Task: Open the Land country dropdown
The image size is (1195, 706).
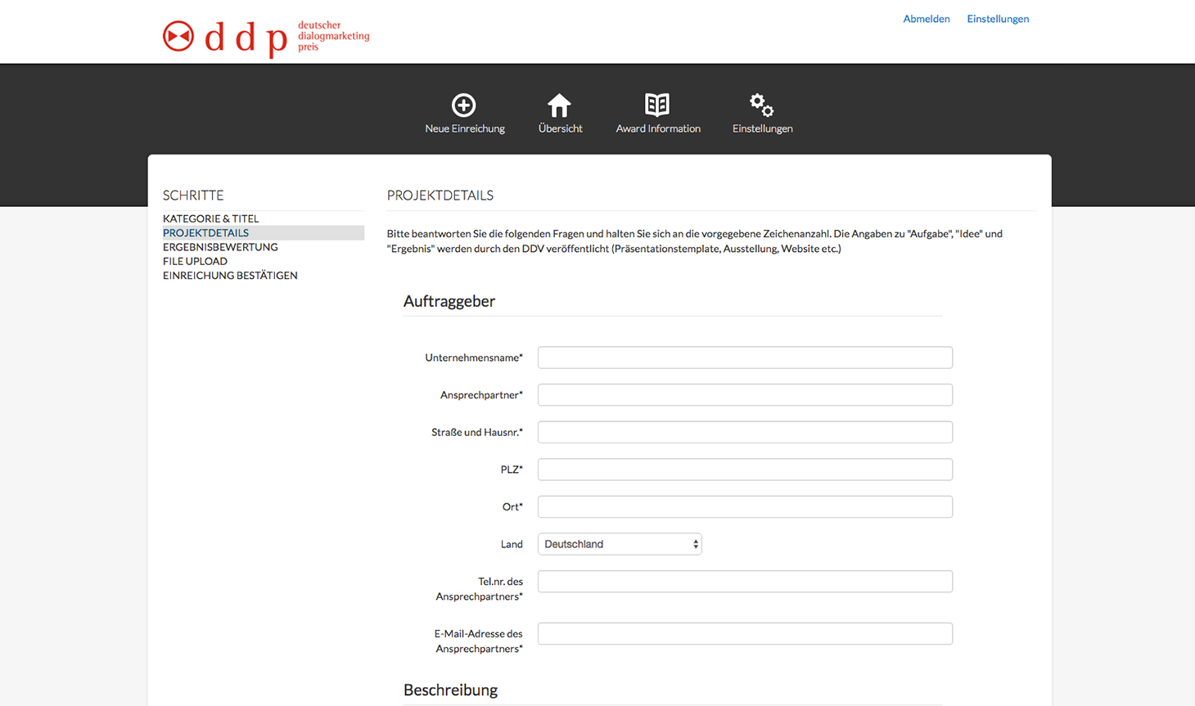Action: click(620, 544)
